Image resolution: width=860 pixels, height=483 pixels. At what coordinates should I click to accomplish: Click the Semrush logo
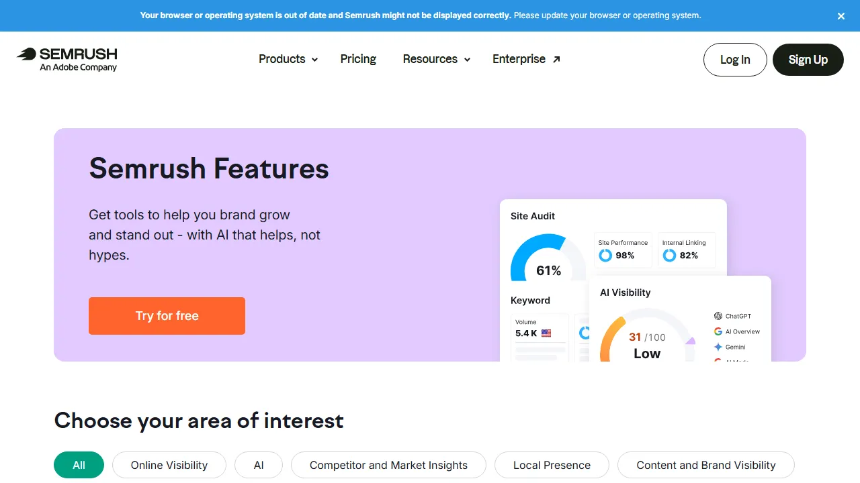(x=67, y=59)
